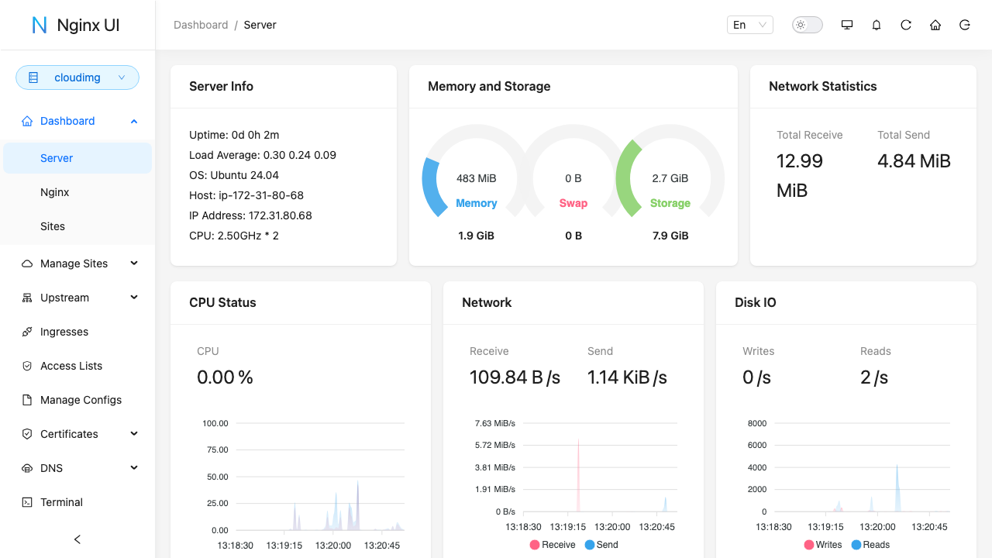Click the Manage Configs file icon
Image resolution: width=992 pixels, height=558 pixels.
tap(27, 400)
